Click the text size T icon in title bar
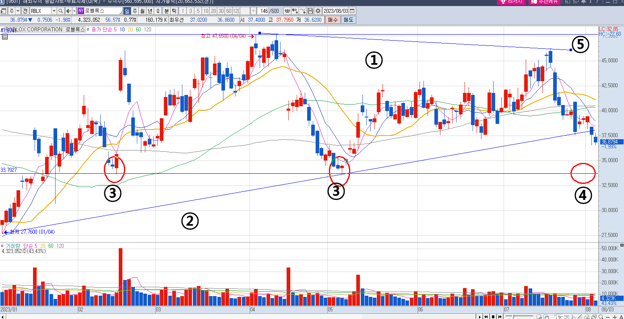The height and width of the screenshot is (319, 624). pyautogui.click(x=590, y=2)
